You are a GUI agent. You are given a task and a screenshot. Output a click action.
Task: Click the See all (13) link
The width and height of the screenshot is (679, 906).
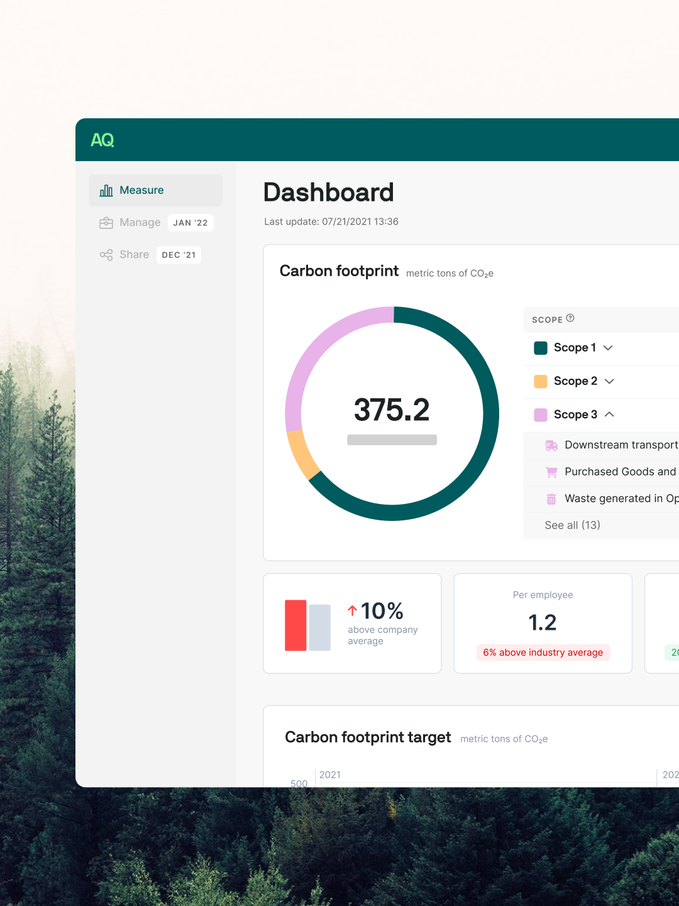(572, 525)
